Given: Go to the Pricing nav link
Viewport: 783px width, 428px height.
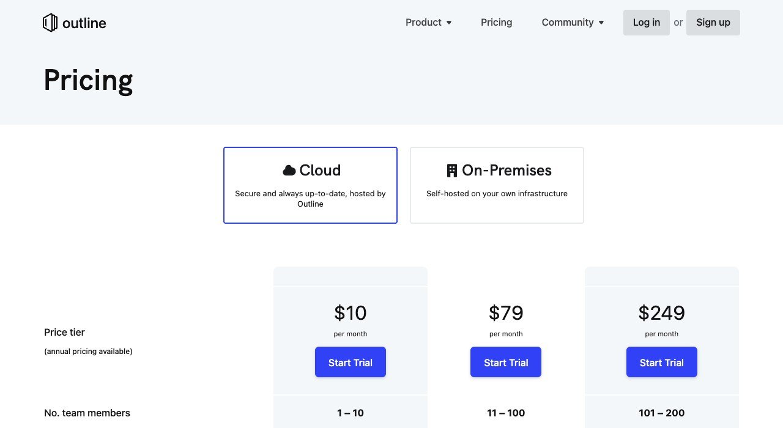Looking at the screenshot, I should (496, 22).
